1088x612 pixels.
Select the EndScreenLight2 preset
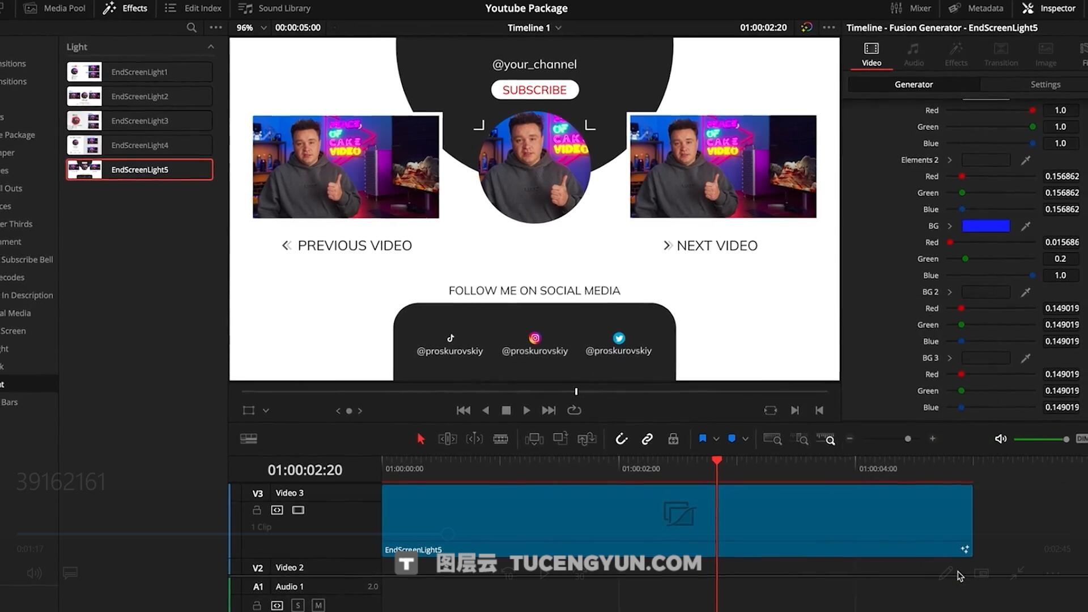139,96
